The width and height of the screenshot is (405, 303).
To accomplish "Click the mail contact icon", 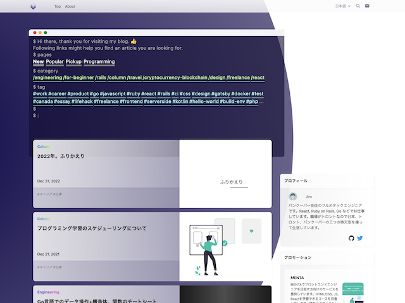I will (x=368, y=6).
